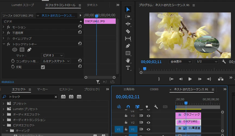This screenshot has height=136, width=235.
Task: Play the program monitor
Action: tap(190, 79)
